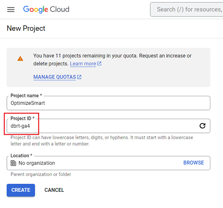Open the MANAGE QUOTAS link
The image size is (223, 208).
click(x=55, y=77)
